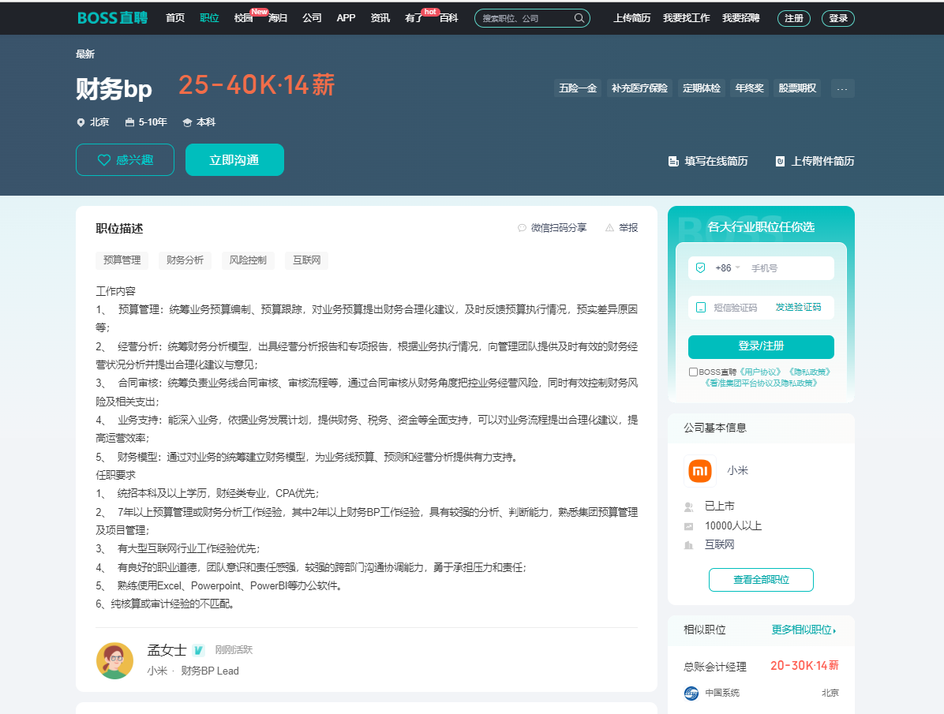Click the 上传附件简历 attachment icon
Viewport: 944px width, 714px height.
pos(780,161)
